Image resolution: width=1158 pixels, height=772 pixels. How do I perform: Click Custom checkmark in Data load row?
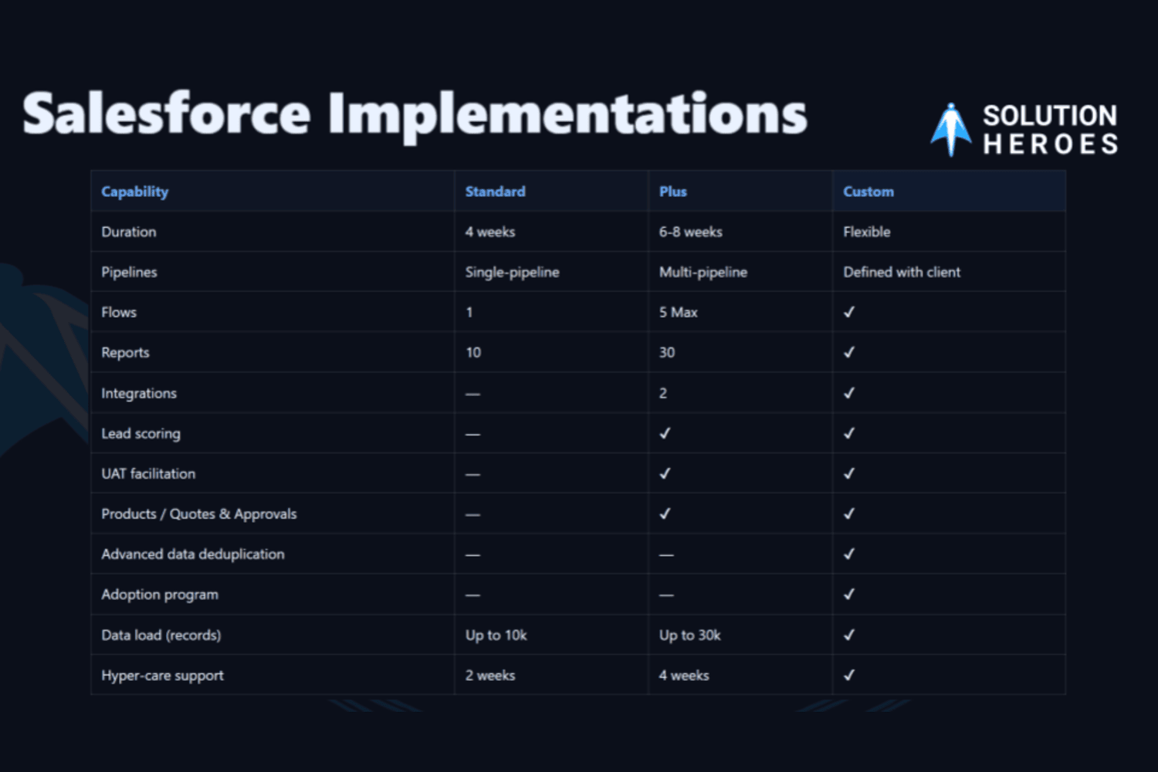849,635
